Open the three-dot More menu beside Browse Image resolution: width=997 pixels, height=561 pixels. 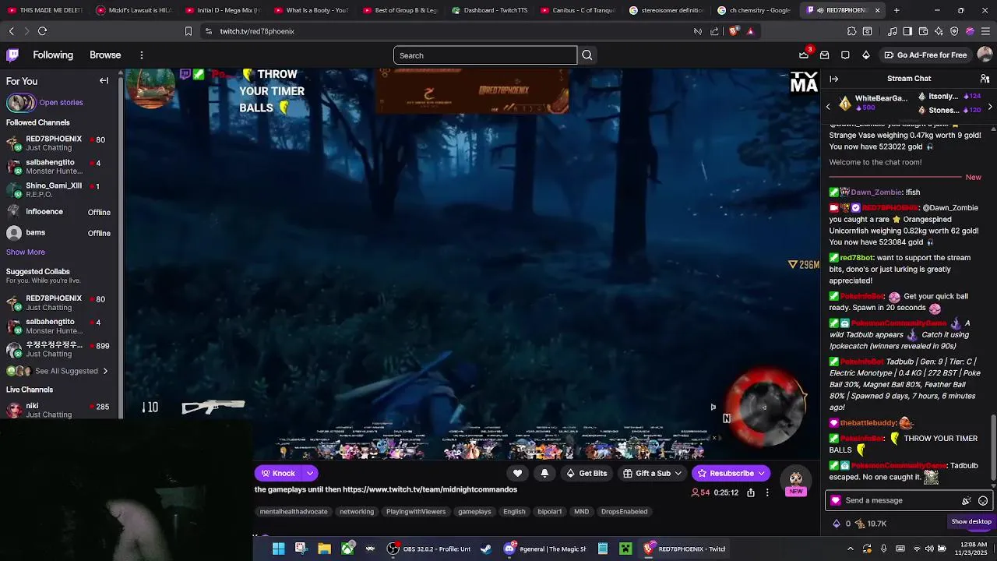142,55
